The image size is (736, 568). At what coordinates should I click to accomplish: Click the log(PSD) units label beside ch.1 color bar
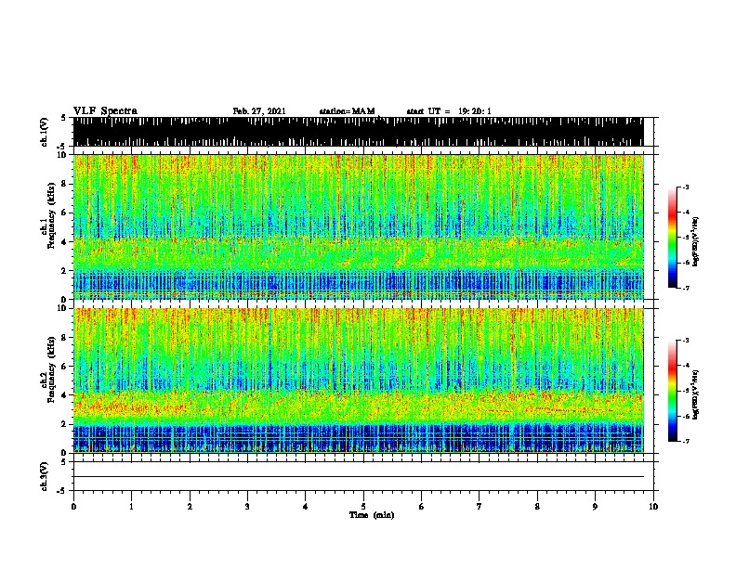696,241
